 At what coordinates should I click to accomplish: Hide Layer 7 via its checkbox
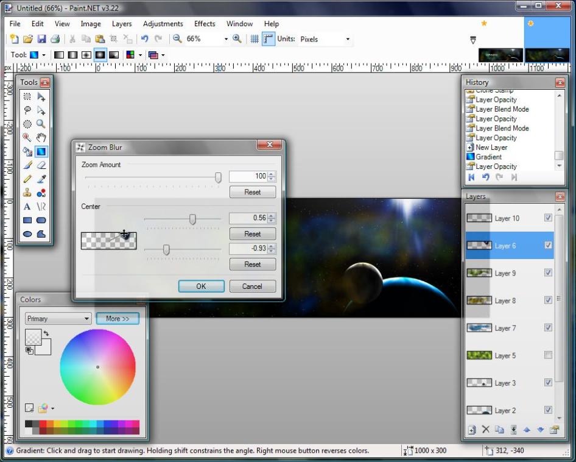[x=548, y=328]
